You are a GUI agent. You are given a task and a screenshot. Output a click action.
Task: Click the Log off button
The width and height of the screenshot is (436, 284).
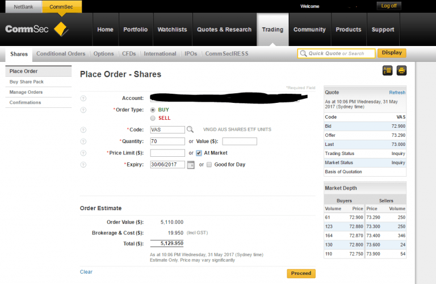tap(389, 6)
